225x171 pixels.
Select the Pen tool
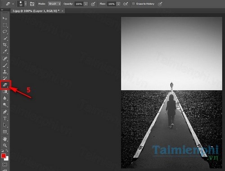5,112
